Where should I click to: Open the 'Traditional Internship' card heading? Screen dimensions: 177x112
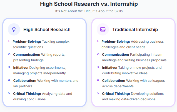click(x=135, y=29)
